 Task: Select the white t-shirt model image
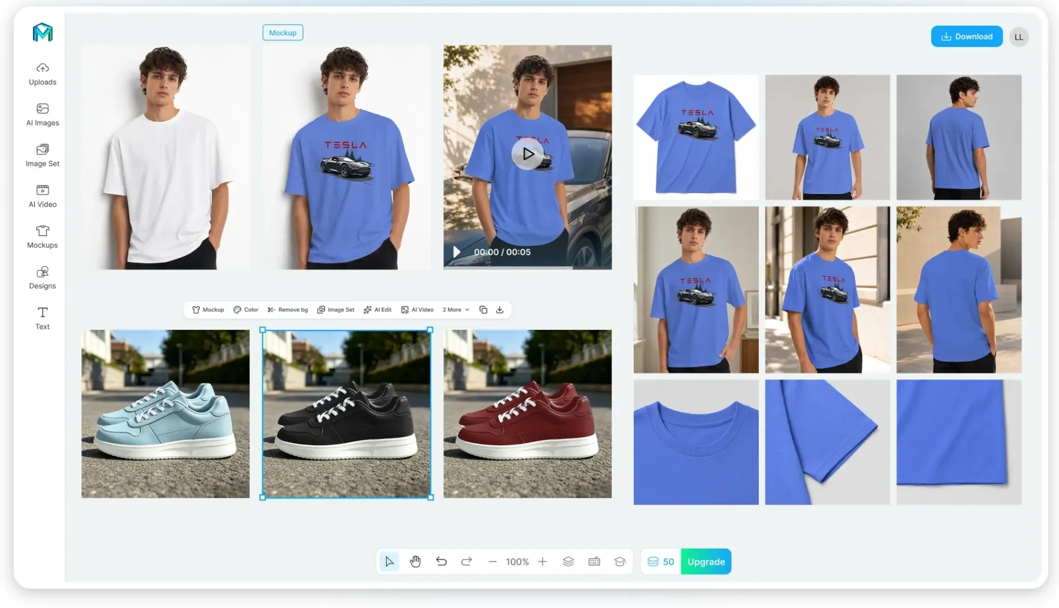point(165,157)
